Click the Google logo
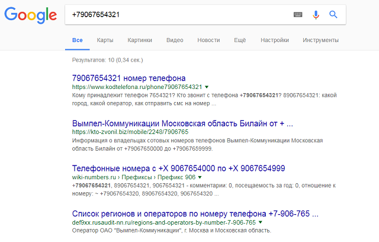The image size is (379, 242). [x=30, y=15]
